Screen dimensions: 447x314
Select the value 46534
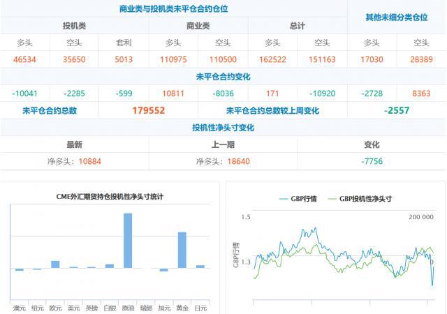25,59
